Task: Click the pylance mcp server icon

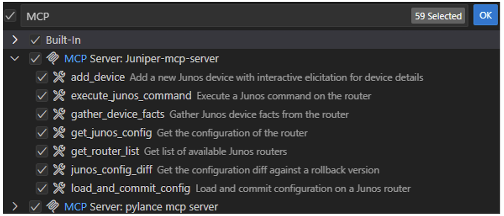Action: click(52, 207)
